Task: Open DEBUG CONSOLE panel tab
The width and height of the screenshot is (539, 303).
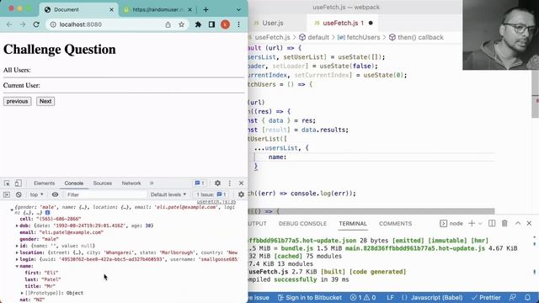Action: coord(302,224)
